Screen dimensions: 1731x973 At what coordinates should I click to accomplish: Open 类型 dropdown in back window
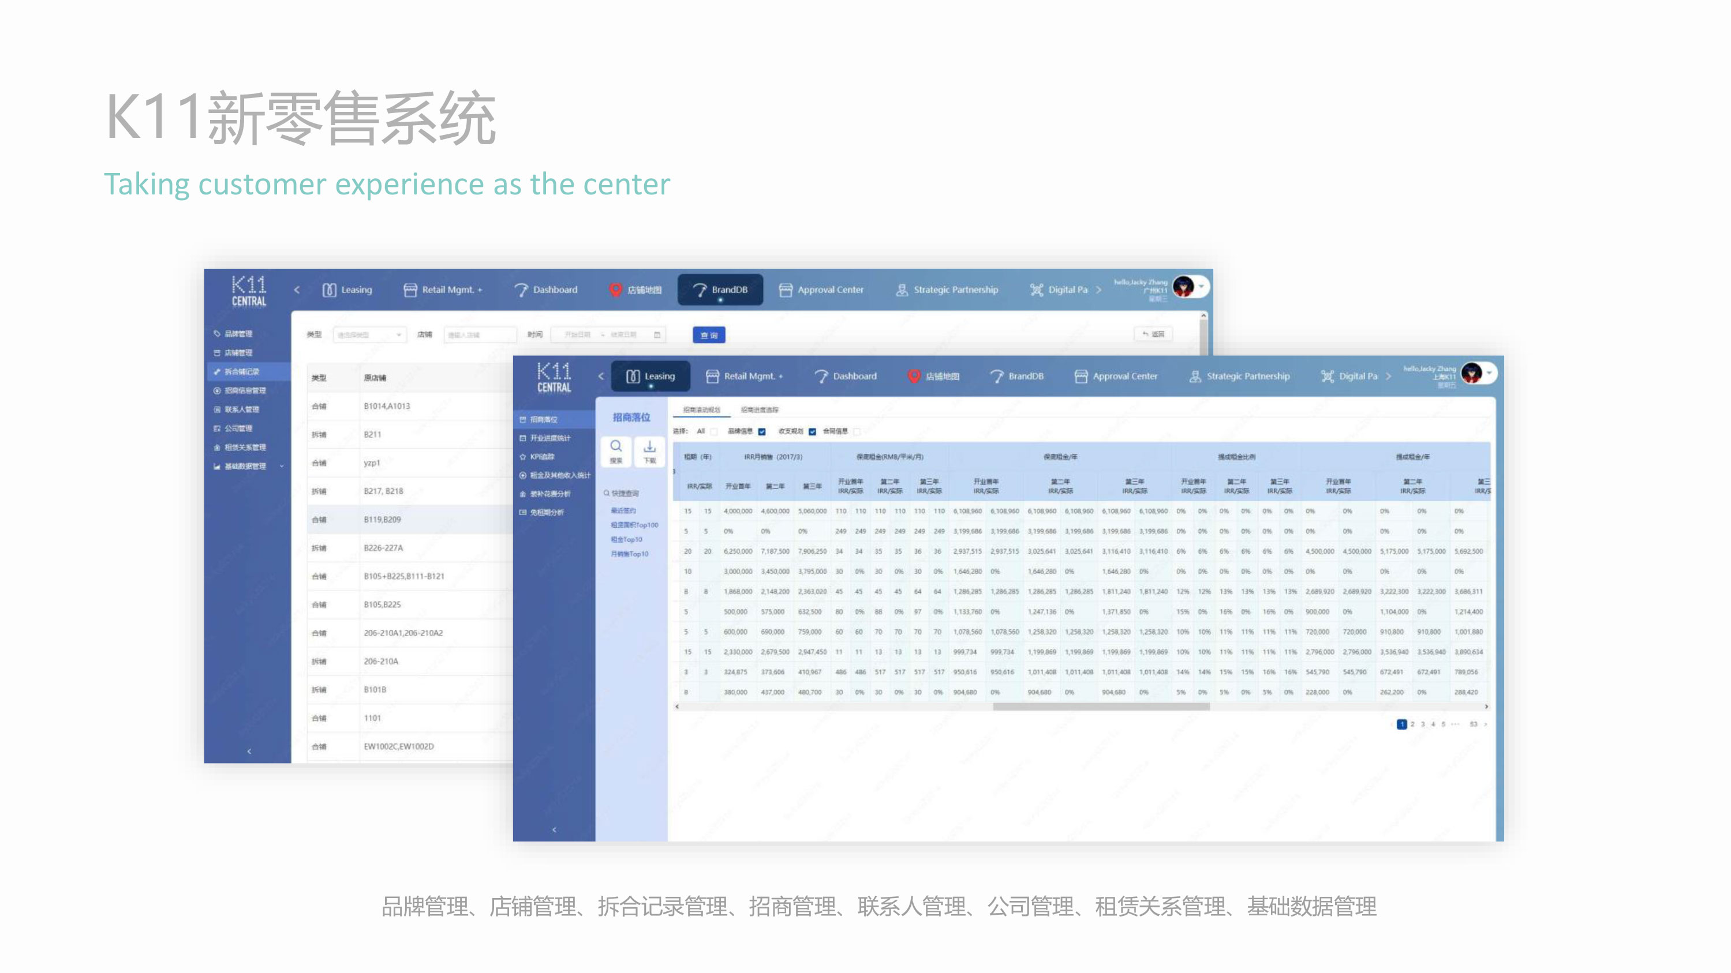369,335
